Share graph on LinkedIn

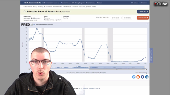[x=147, y=77]
